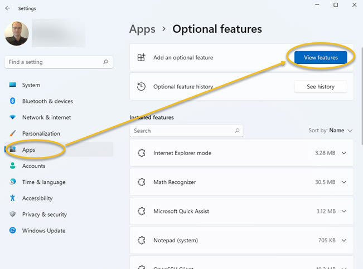This screenshot has width=363, height=269.
Task: Go back using the Settings back arrow
Action: tap(8, 8)
